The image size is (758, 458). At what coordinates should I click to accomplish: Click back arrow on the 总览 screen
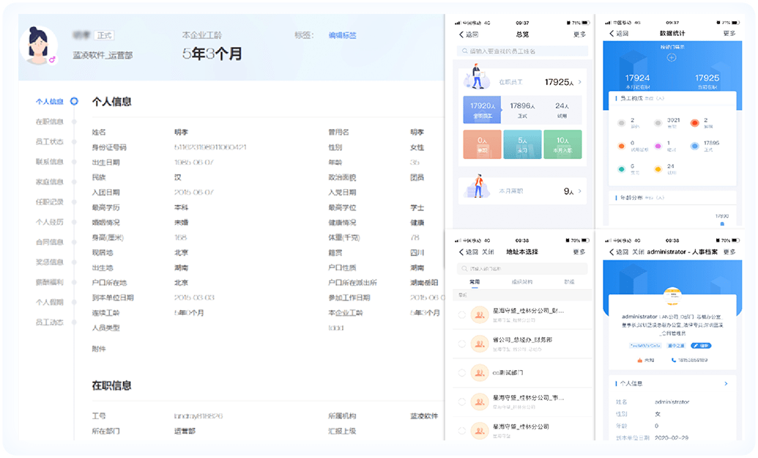(461, 34)
